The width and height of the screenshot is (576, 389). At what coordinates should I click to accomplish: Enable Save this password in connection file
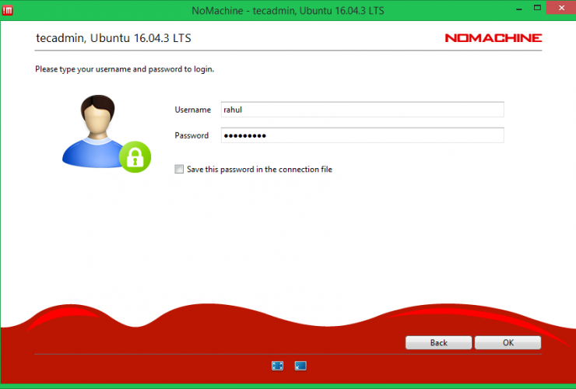tap(180, 169)
